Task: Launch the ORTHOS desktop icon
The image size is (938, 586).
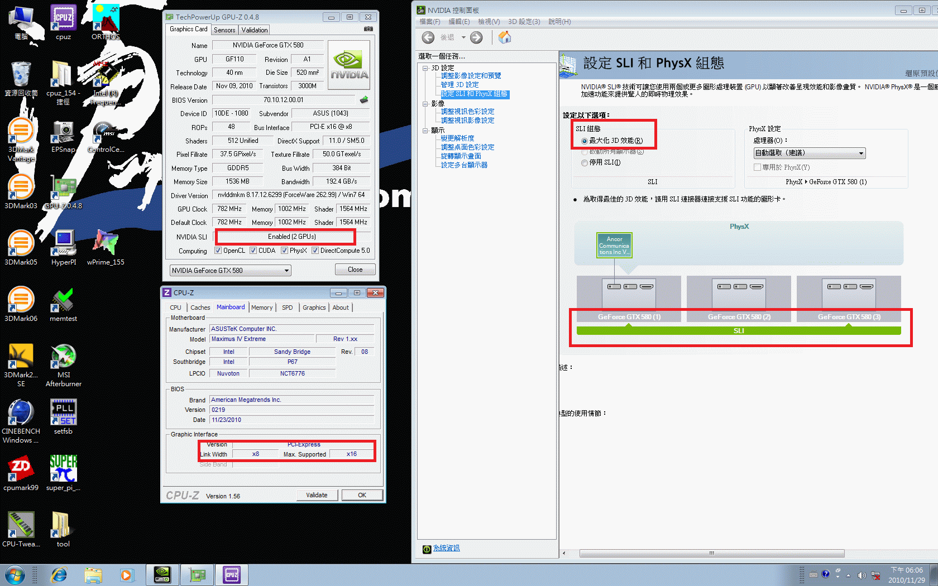Action: (106, 22)
